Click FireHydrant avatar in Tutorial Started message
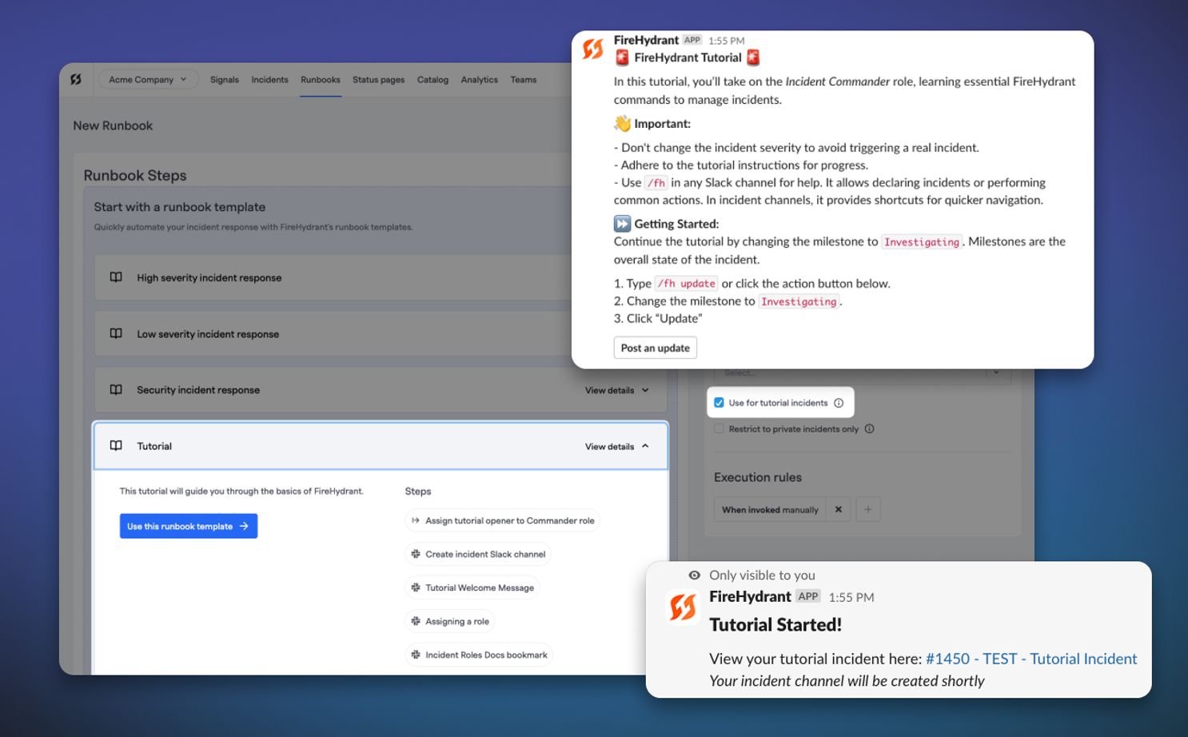The width and height of the screenshot is (1188, 737). pyautogui.click(x=683, y=608)
